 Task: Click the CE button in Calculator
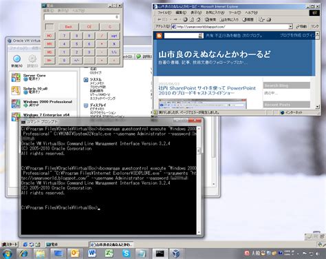[89, 27]
